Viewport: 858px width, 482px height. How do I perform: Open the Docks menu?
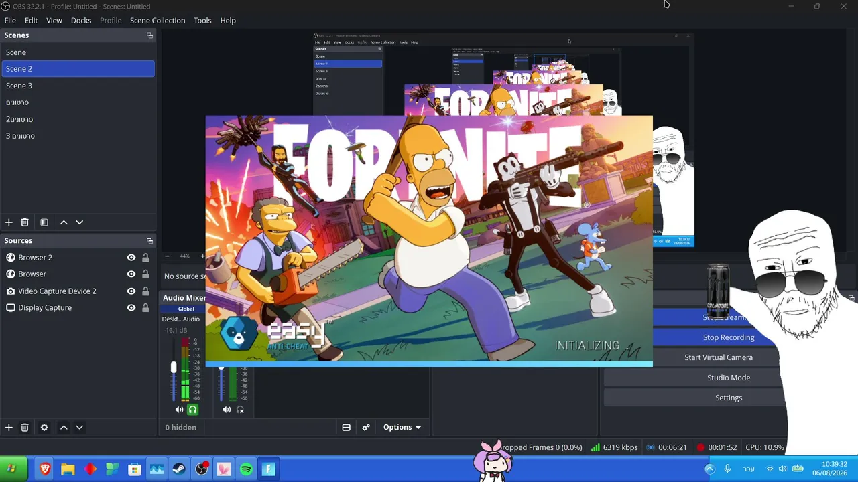point(81,21)
